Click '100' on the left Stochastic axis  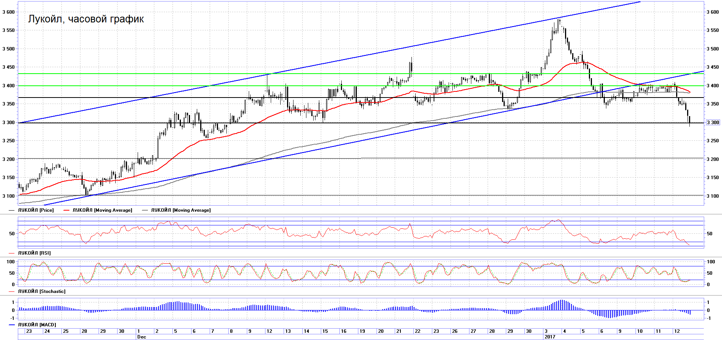coord(11,262)
